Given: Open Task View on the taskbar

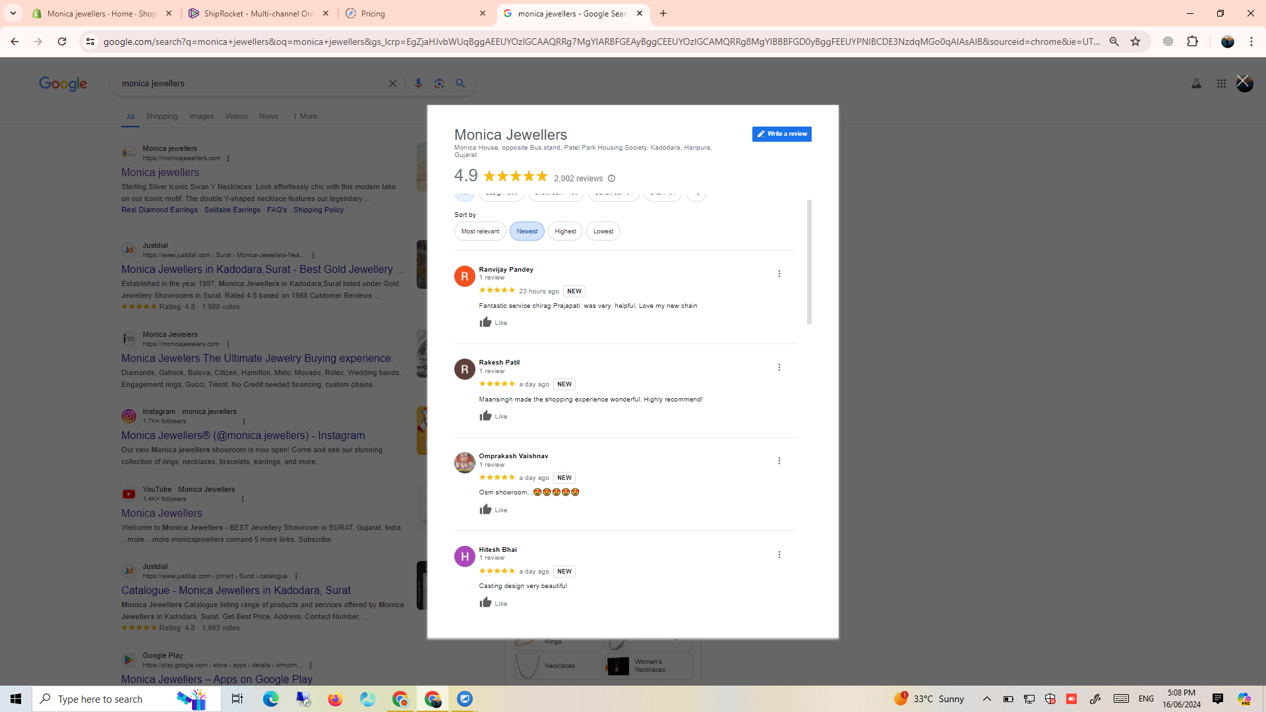Looking at the screenshot, I should coord(237,699).
